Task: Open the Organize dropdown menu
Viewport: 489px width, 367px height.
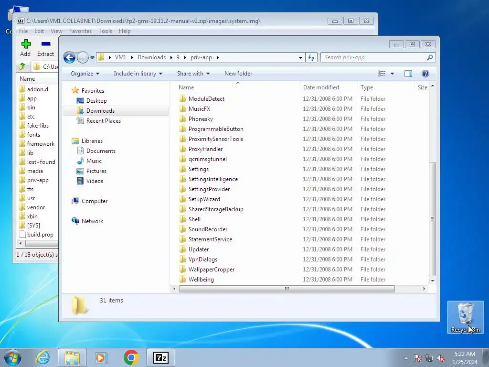Action: [x=85, y=73]
